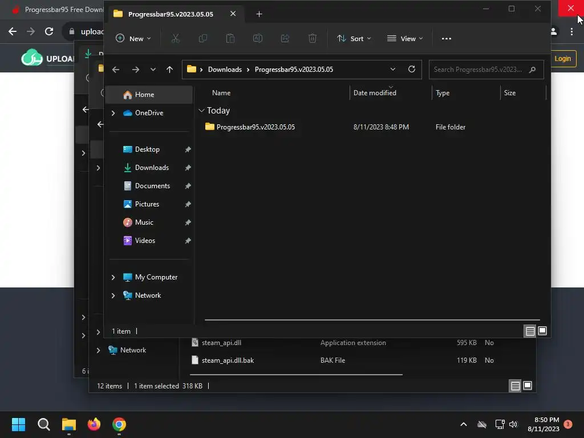Click Progressbar95.v2023.05.05 breadcrumb segment
584x438 pixels.
click(294, 70)
